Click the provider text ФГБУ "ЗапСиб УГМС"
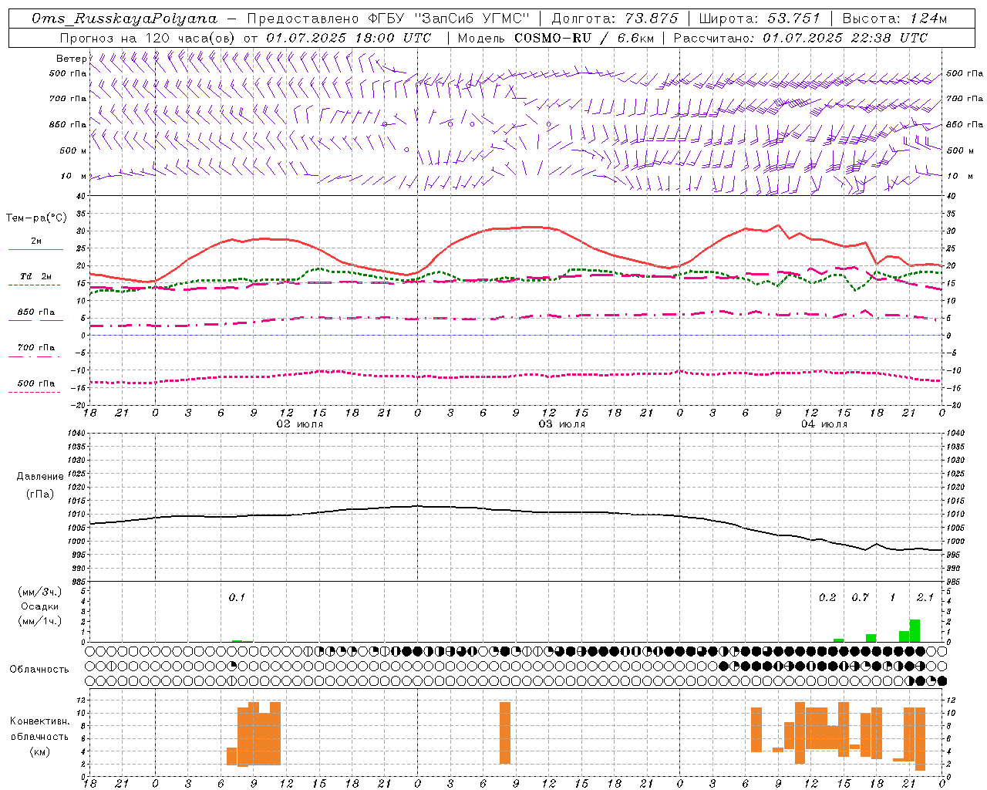This screenshot has height=790, width=987. (x=450, y=19)
